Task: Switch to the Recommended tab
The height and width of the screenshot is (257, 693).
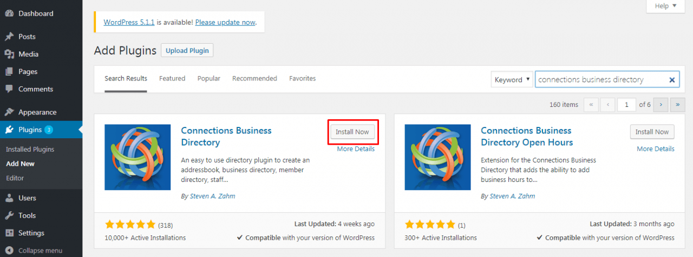Action: [254, 78]
